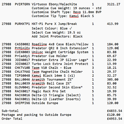Click the Postage and packing line text
The width and height of the screenshot is (124, 124).
36,115
